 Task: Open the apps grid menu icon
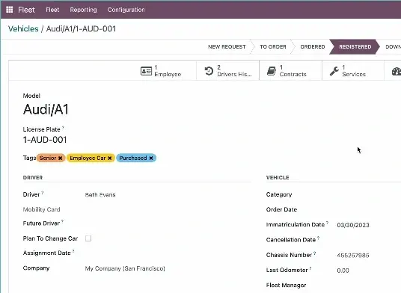pos(10,10)
